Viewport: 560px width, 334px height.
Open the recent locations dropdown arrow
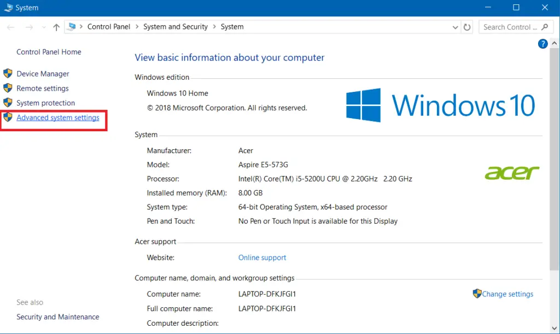[x=44, y=27]
